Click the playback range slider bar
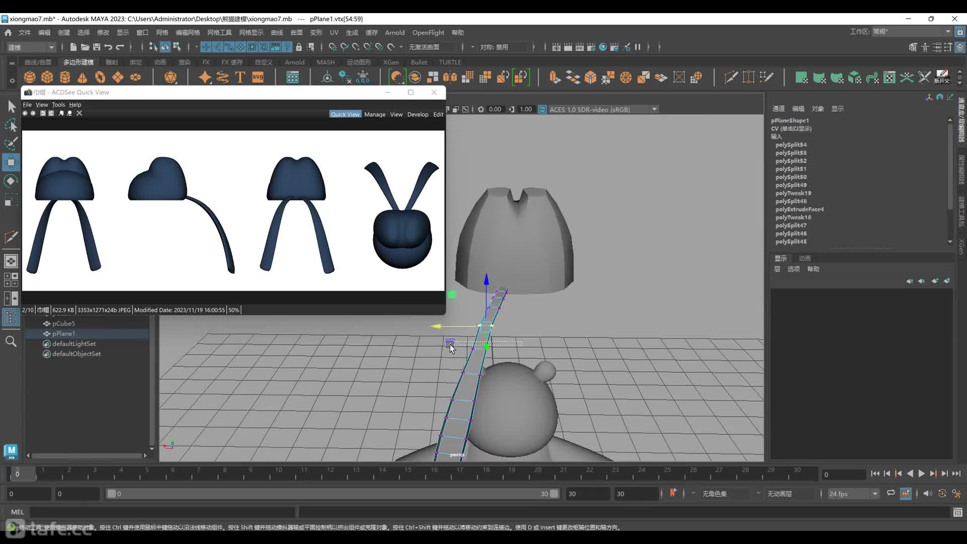This screenshot has height=544, width=967. [x=332, y=494]
